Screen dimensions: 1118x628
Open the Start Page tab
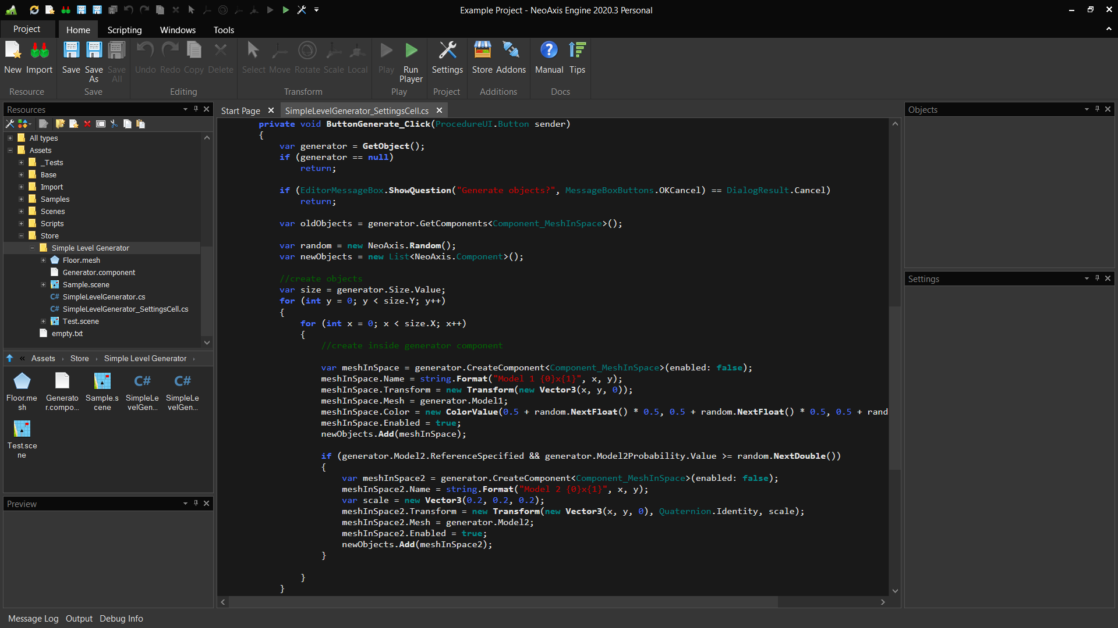(x=240, y=110)
